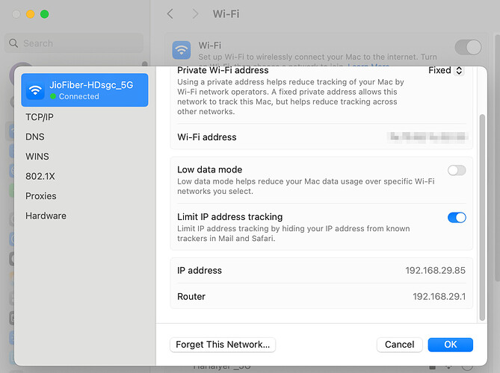Image resolution: width=500 pixels, height=373 pixels.
Task: Disable Limit IP address tracking
Action: (x=456, y=217)
